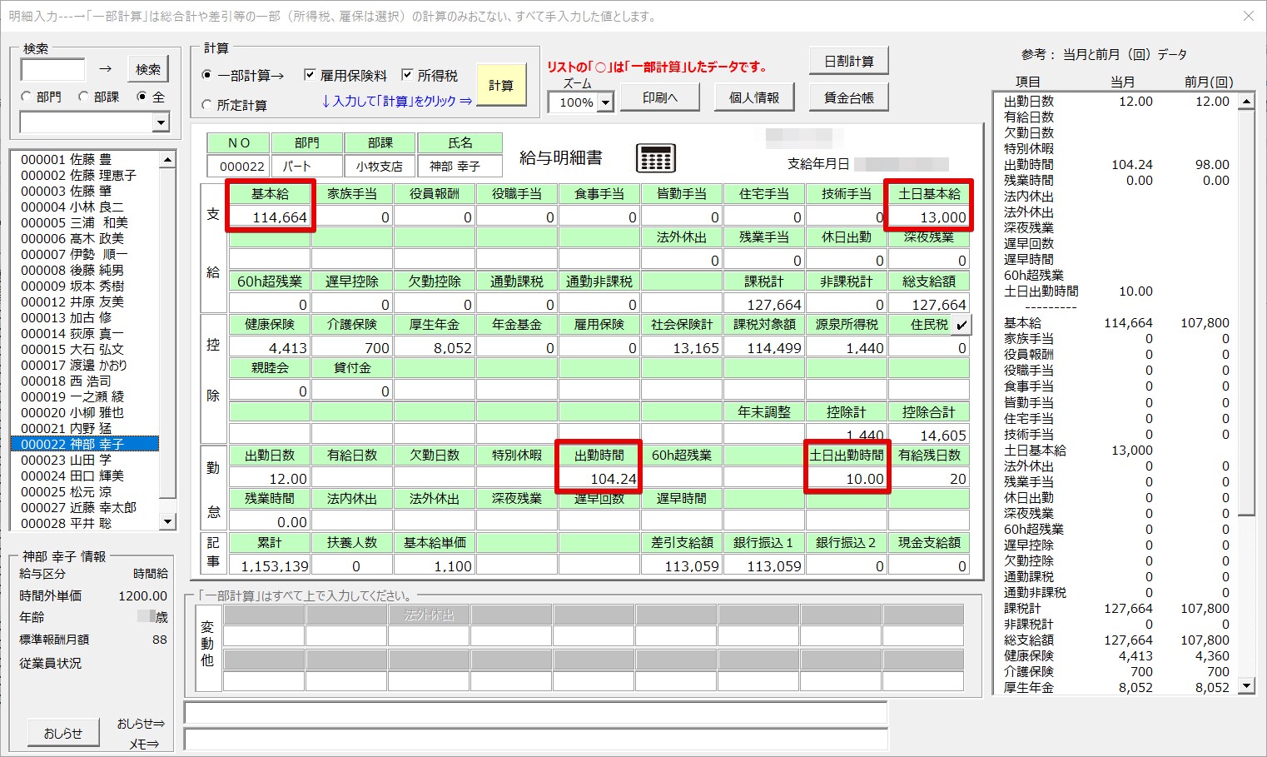This screenshot has height=757, width=1267.
Task: Close the 明細入力 window
Action: point(1248,16)
